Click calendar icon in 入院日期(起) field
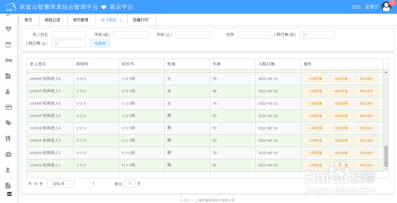 click(305, 35)
